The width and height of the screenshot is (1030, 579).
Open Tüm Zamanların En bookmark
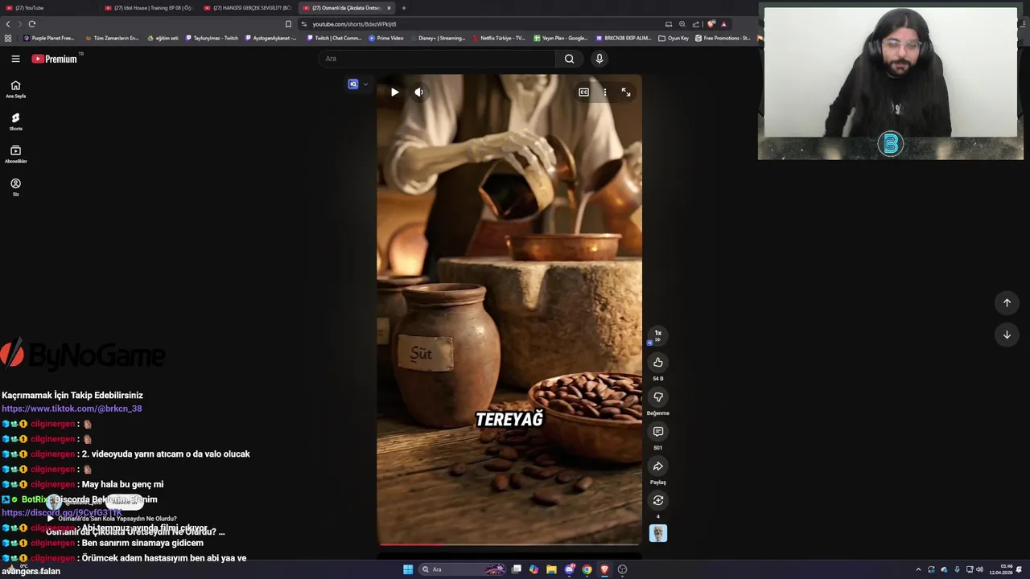click(x=111, y=38)
